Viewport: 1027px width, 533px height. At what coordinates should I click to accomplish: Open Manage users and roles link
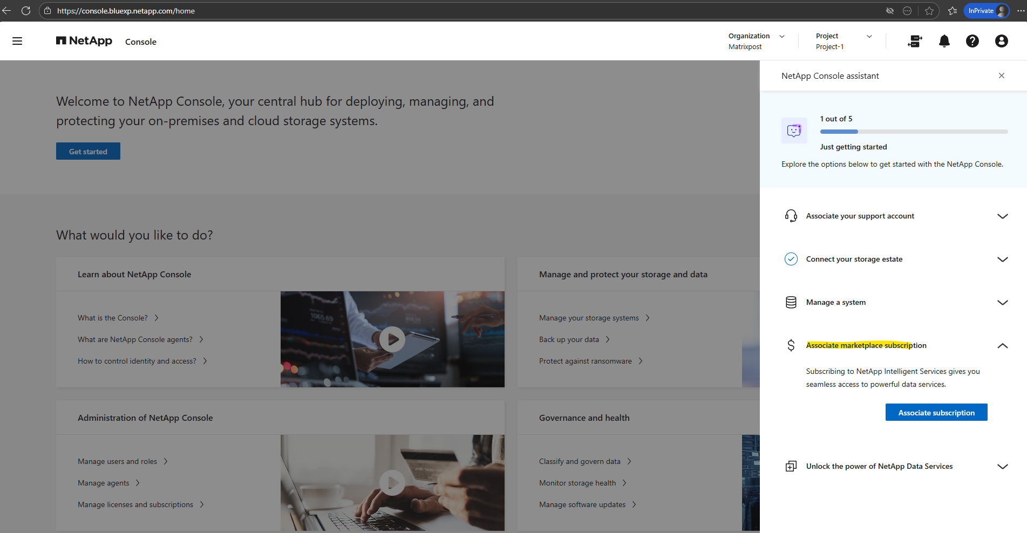(123, 461)
